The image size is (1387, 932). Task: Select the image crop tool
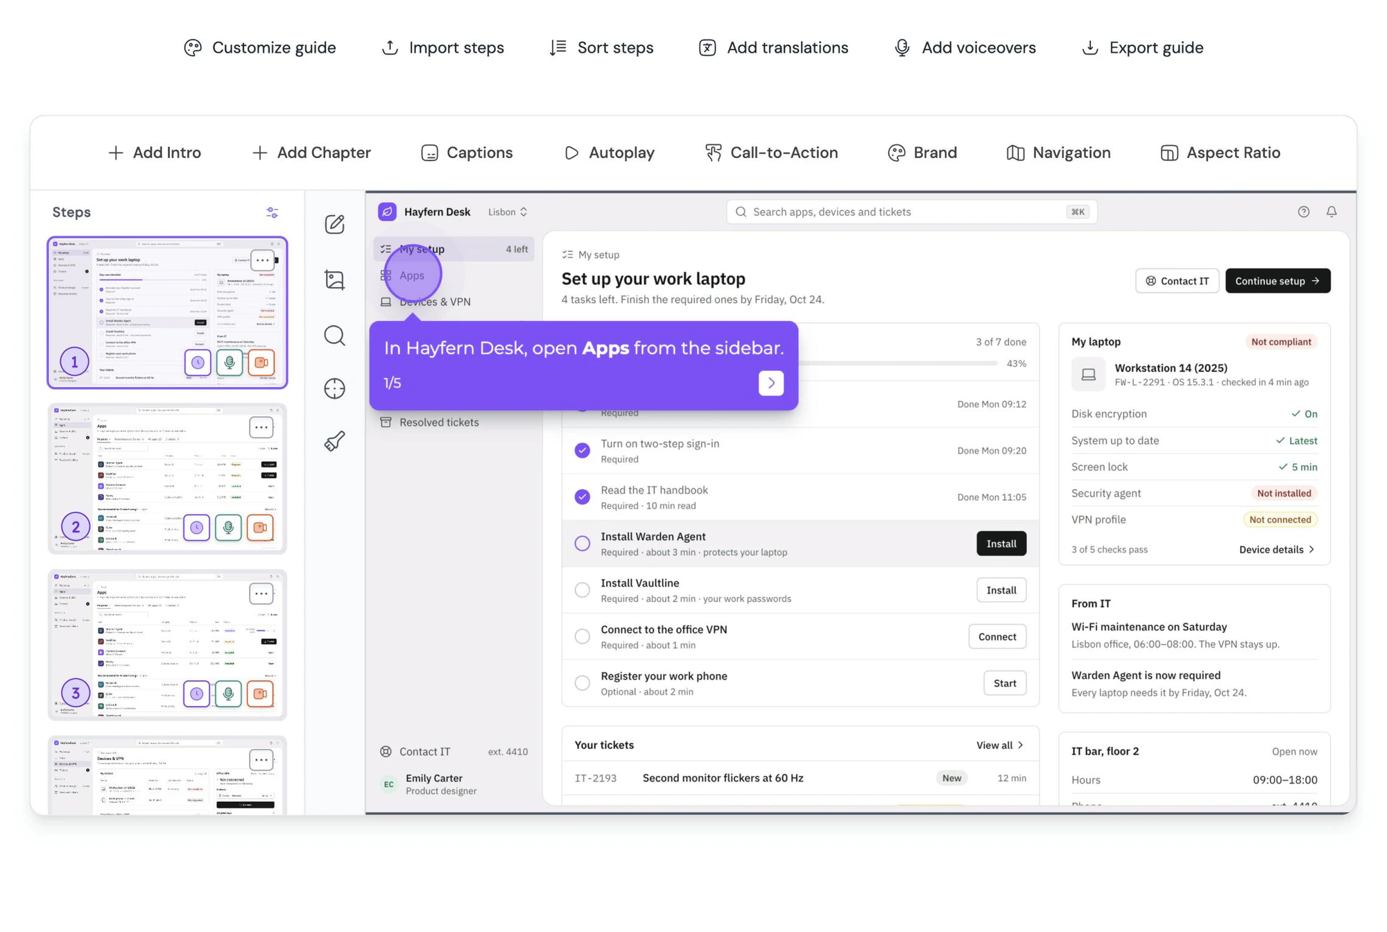pyautogui.click(x=335, y=279)
